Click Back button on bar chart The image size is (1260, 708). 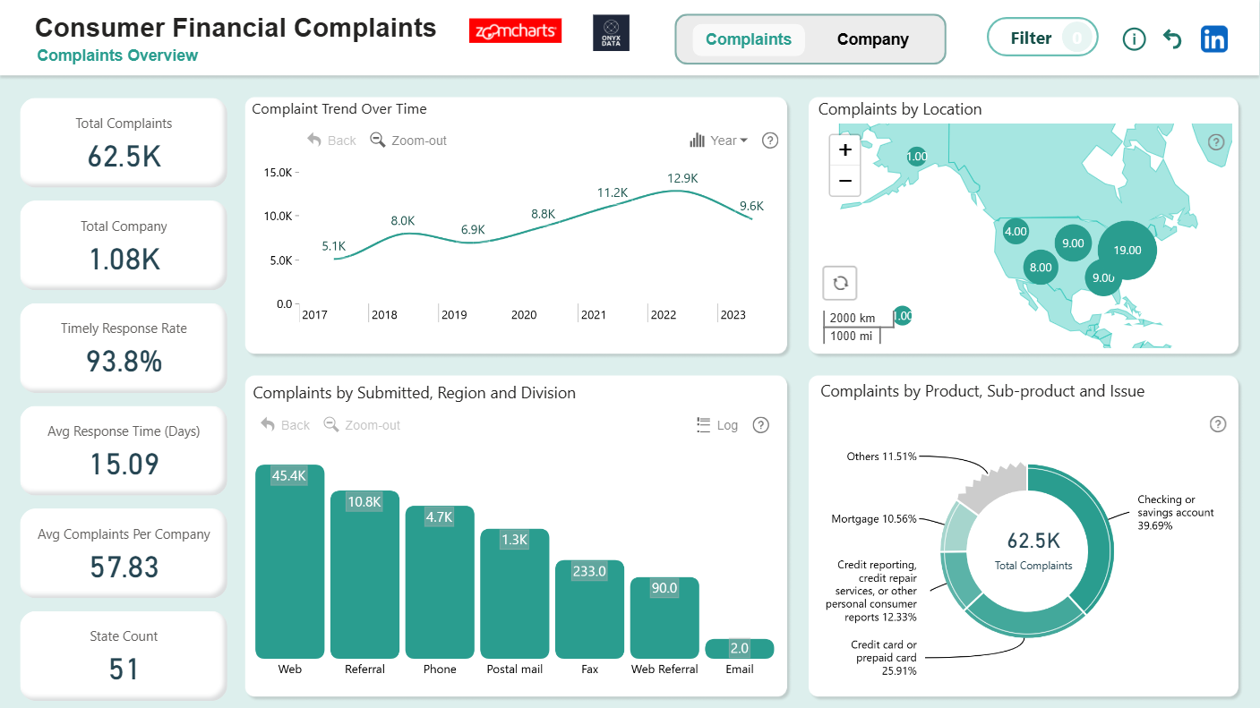285,425
